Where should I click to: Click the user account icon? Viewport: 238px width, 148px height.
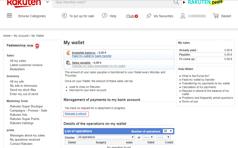183,16
